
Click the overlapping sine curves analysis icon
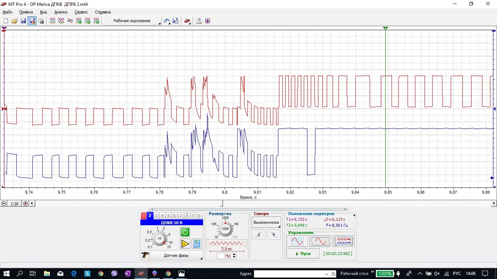pos(70,21)
